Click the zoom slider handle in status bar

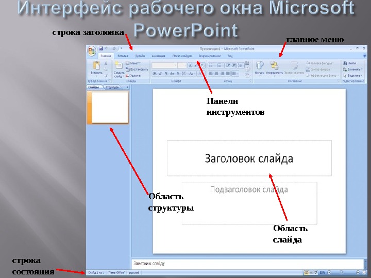tap(341, 272)
